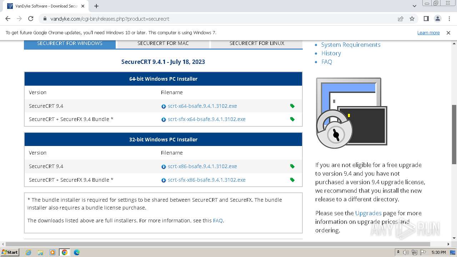Open the History link
457x257 pixels.
pos(331,53)
